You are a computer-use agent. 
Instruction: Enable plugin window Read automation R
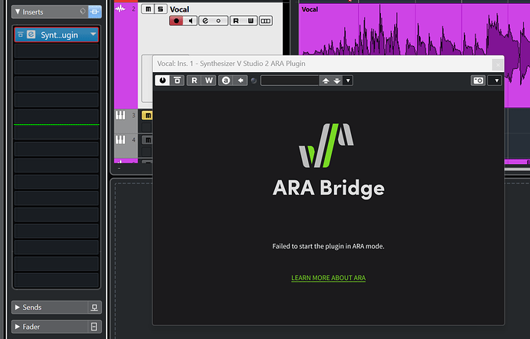point(194,81)
